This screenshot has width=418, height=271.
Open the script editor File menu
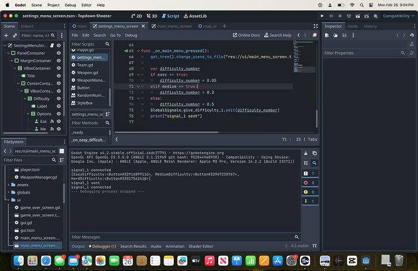point(75,35)
